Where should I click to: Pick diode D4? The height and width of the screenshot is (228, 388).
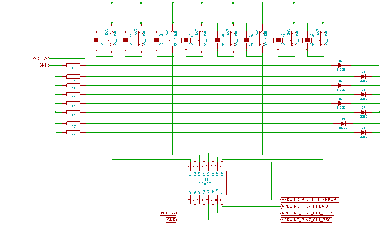[343, 124]
